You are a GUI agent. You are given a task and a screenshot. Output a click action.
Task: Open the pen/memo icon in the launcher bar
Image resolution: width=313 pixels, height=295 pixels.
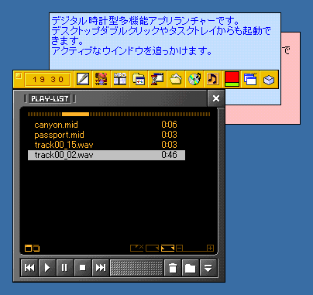point(83,79)
